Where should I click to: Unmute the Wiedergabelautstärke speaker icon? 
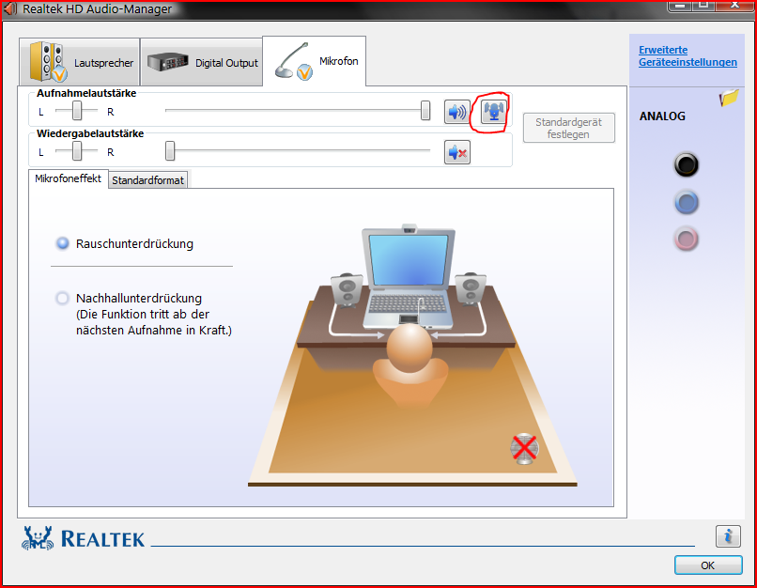tap(456, 152)
